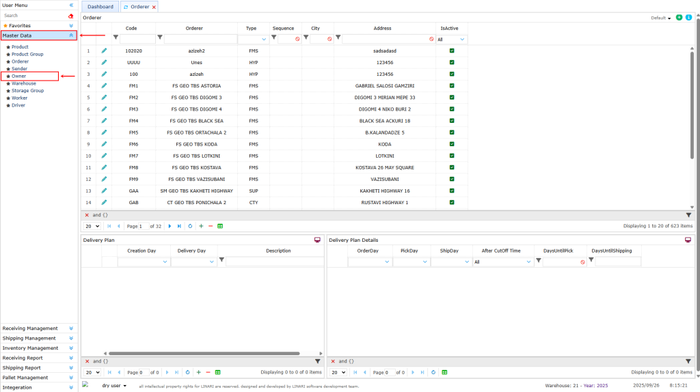Click the monitor icon in Delivery Plan header
The height and width of the screenshot is (392, 700).
[317, 240]
